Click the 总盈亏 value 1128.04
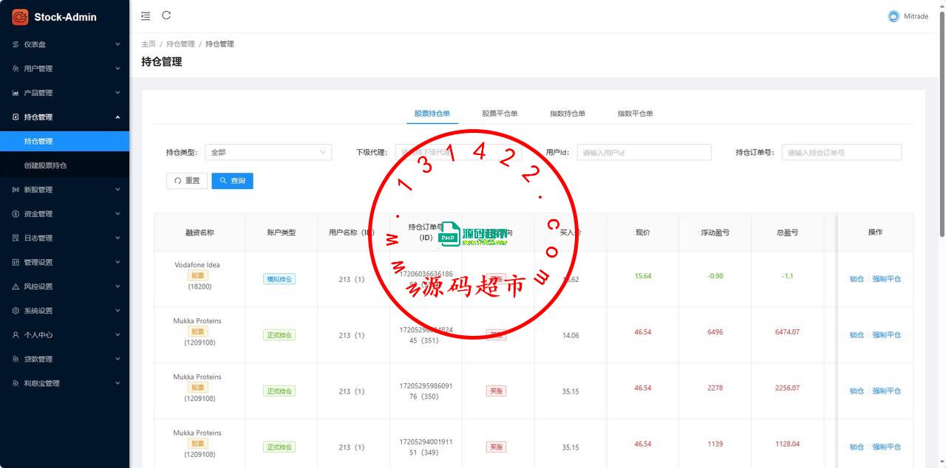The image size is (946, 468). pyautogui.click(x=787, y=444)
